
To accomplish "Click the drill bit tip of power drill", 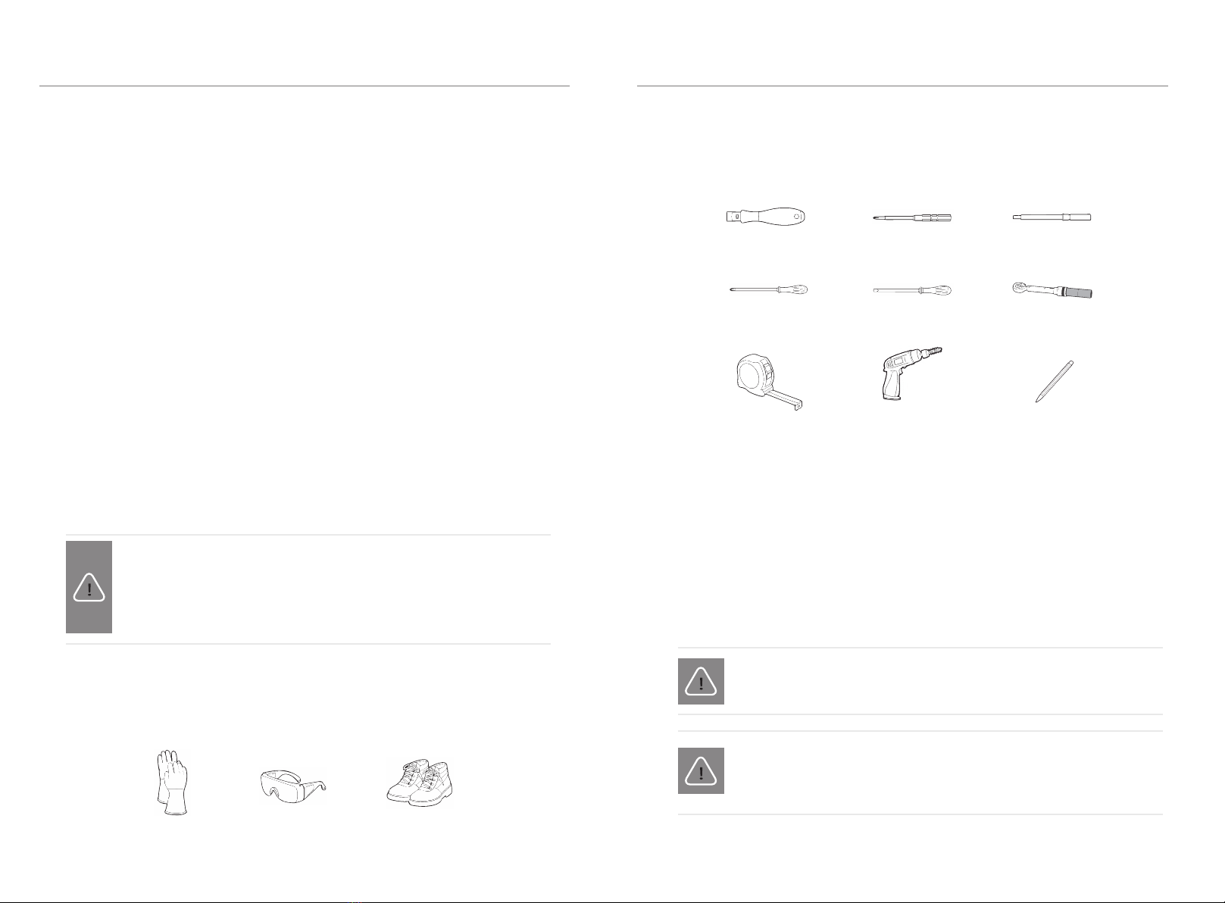I will (934, 352).
